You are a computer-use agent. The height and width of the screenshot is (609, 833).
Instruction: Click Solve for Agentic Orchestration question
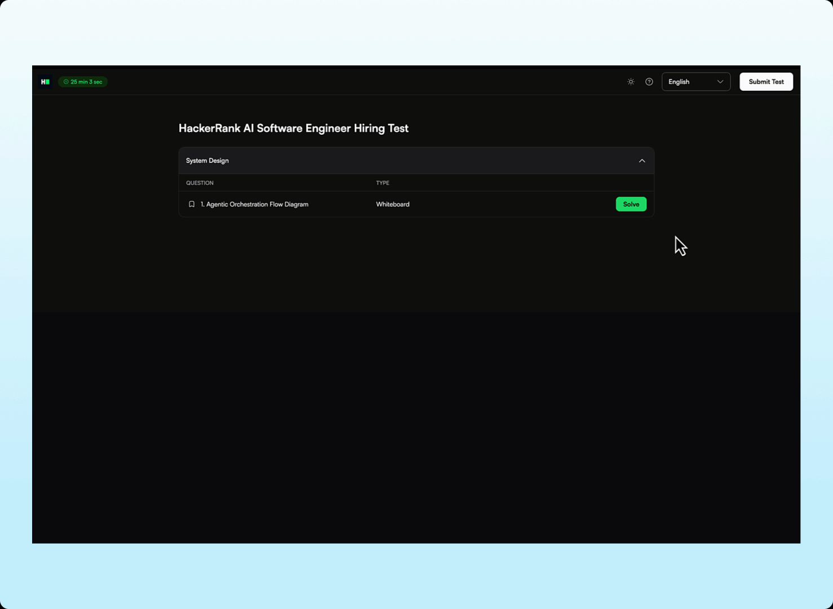tap(631, 204)
